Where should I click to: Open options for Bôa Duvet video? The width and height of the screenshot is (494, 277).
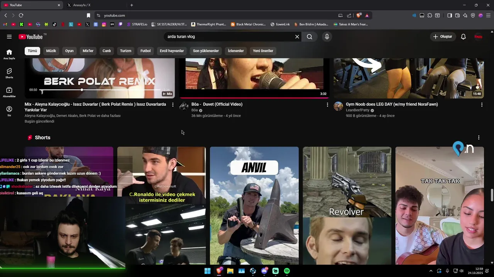(x=327, y=105)
